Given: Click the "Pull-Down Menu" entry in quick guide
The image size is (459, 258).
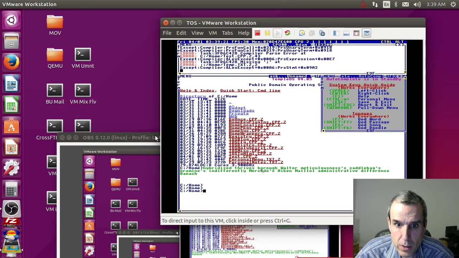Looking at the screenshot, I should coord(378,108).
